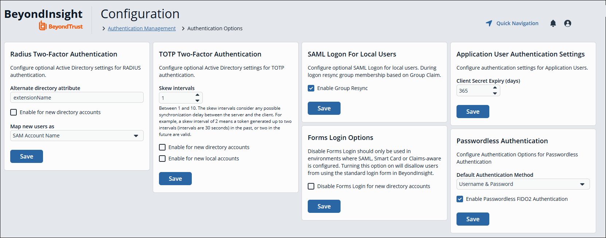Go to Authentication Management breadcrumb
The height and width of the screenshot is (238, 606).
click(x=141, y=28)
